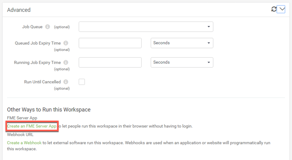Open Queued Job Expiry Seconds unit dropdown
Image resolution: width=292 pixels, height=160 pixels.
tap(182, 43)
